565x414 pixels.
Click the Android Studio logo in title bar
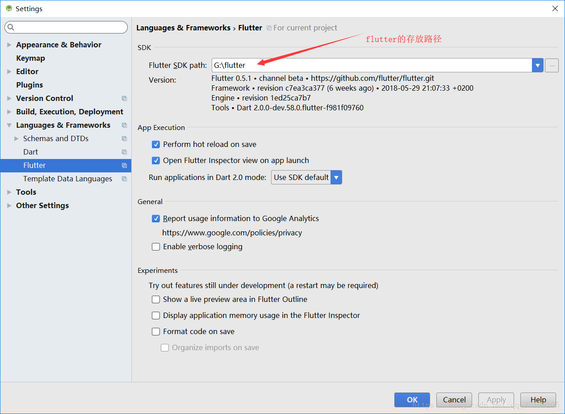pyautogui.click(x=9, y=8)
